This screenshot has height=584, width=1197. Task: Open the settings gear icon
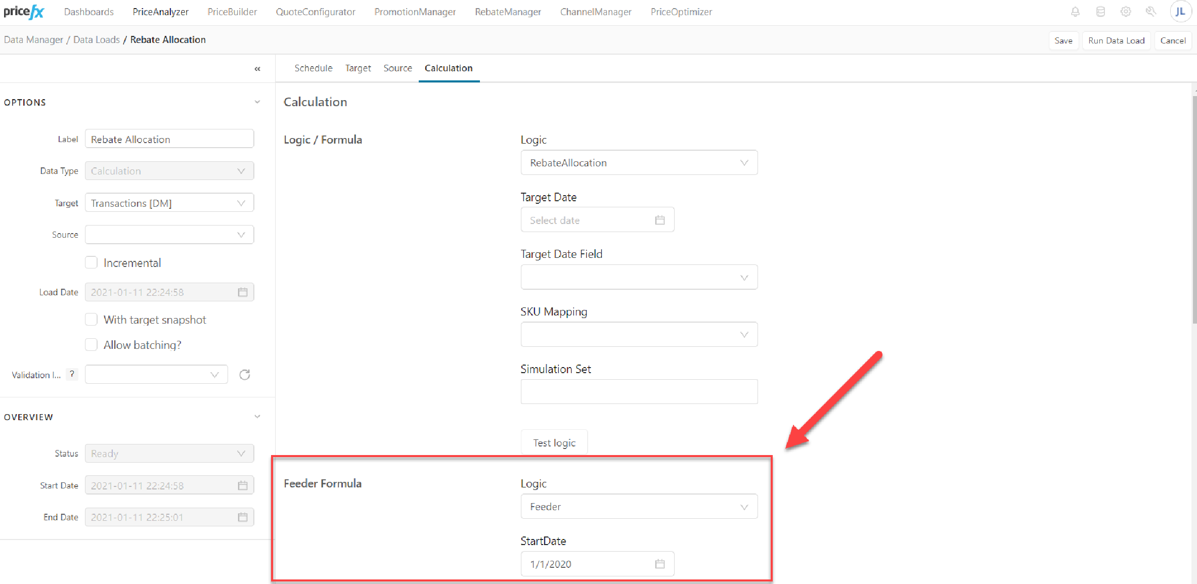1125,12
